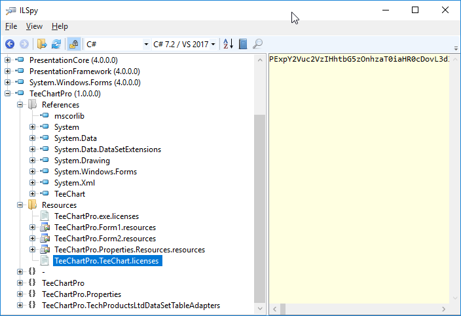Select the TeeChartPro namespace

click(x=64, y=283)
